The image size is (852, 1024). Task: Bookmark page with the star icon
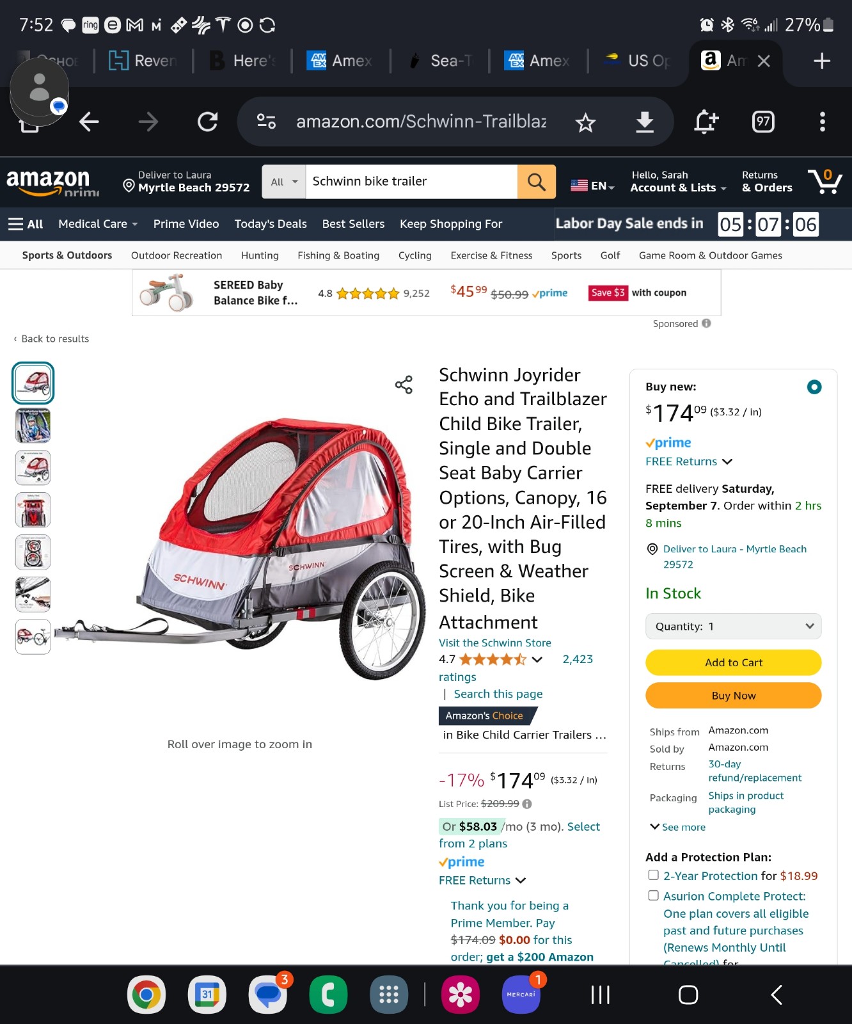tap(585, 122)
